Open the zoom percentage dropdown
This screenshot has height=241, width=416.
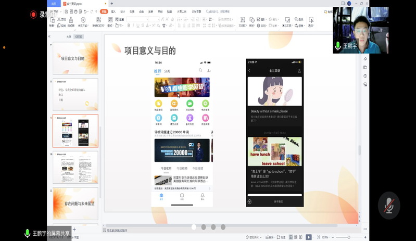point(325,237)
